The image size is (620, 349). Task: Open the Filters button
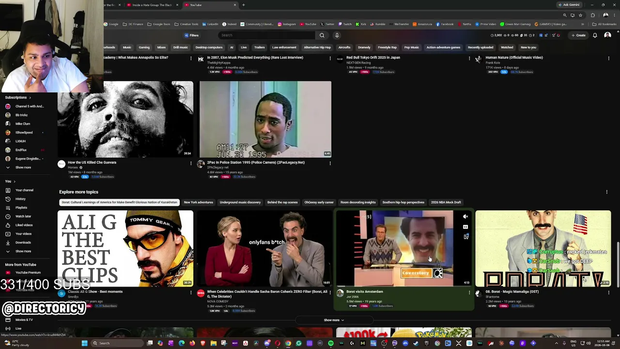[191, 35]
